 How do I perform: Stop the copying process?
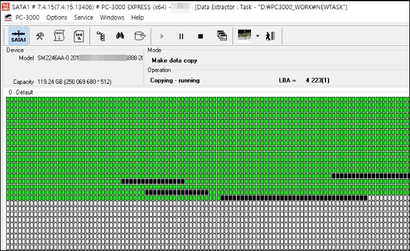pos(201,36)
